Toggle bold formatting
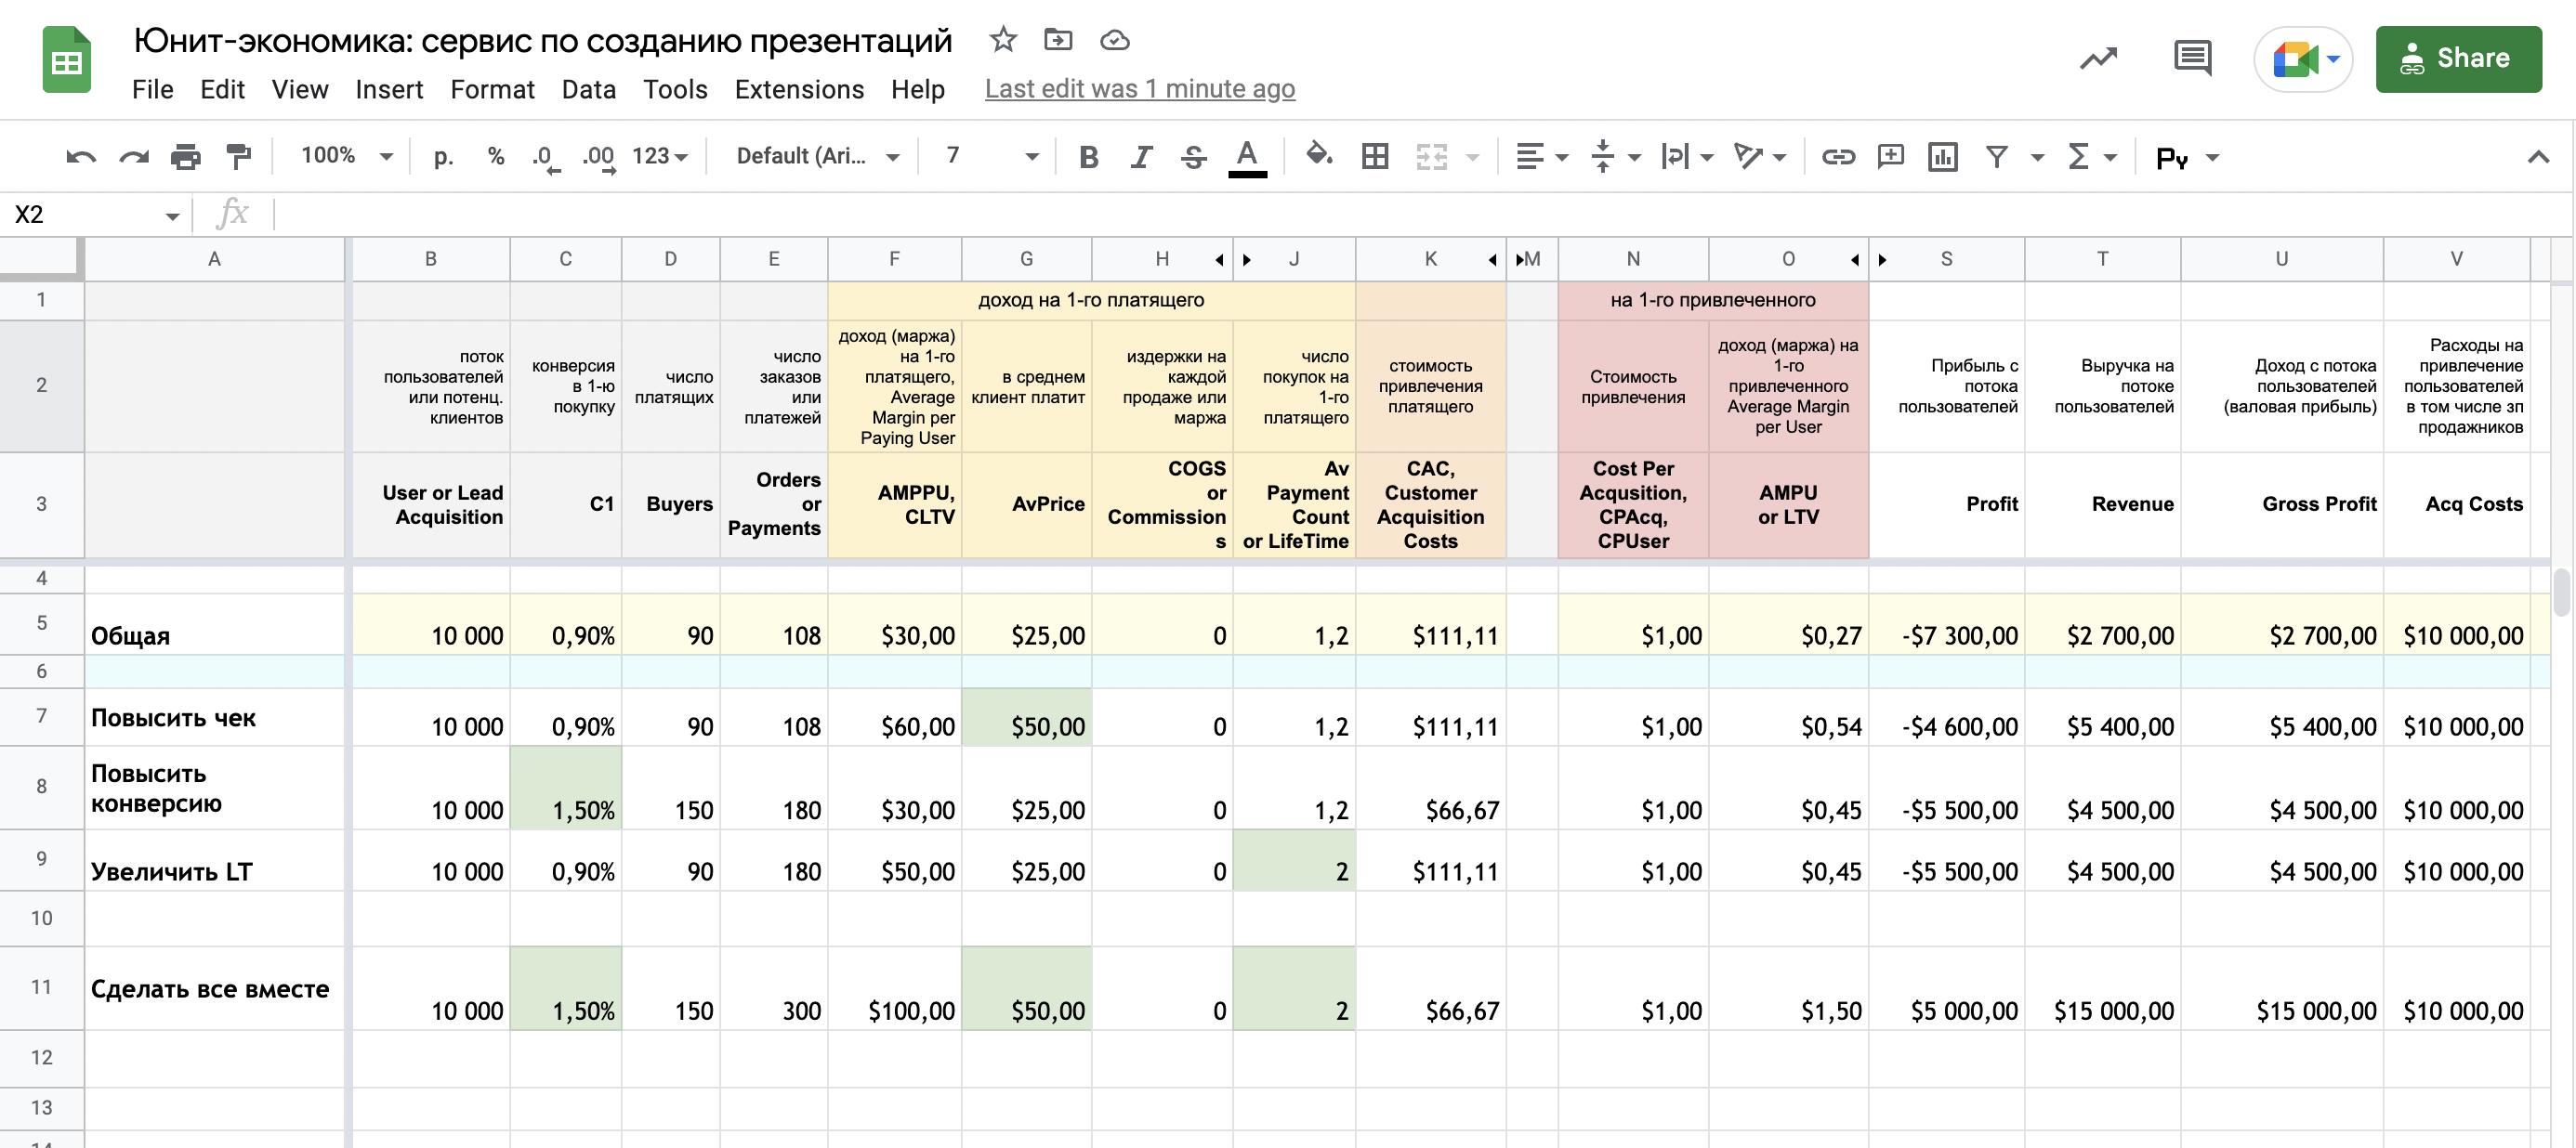Viewport: 2576px width, 1148px height. (1089, 157)
